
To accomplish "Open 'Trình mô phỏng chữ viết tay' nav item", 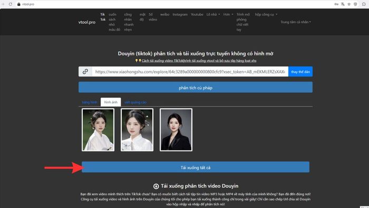I will click(x=243, y=22).
